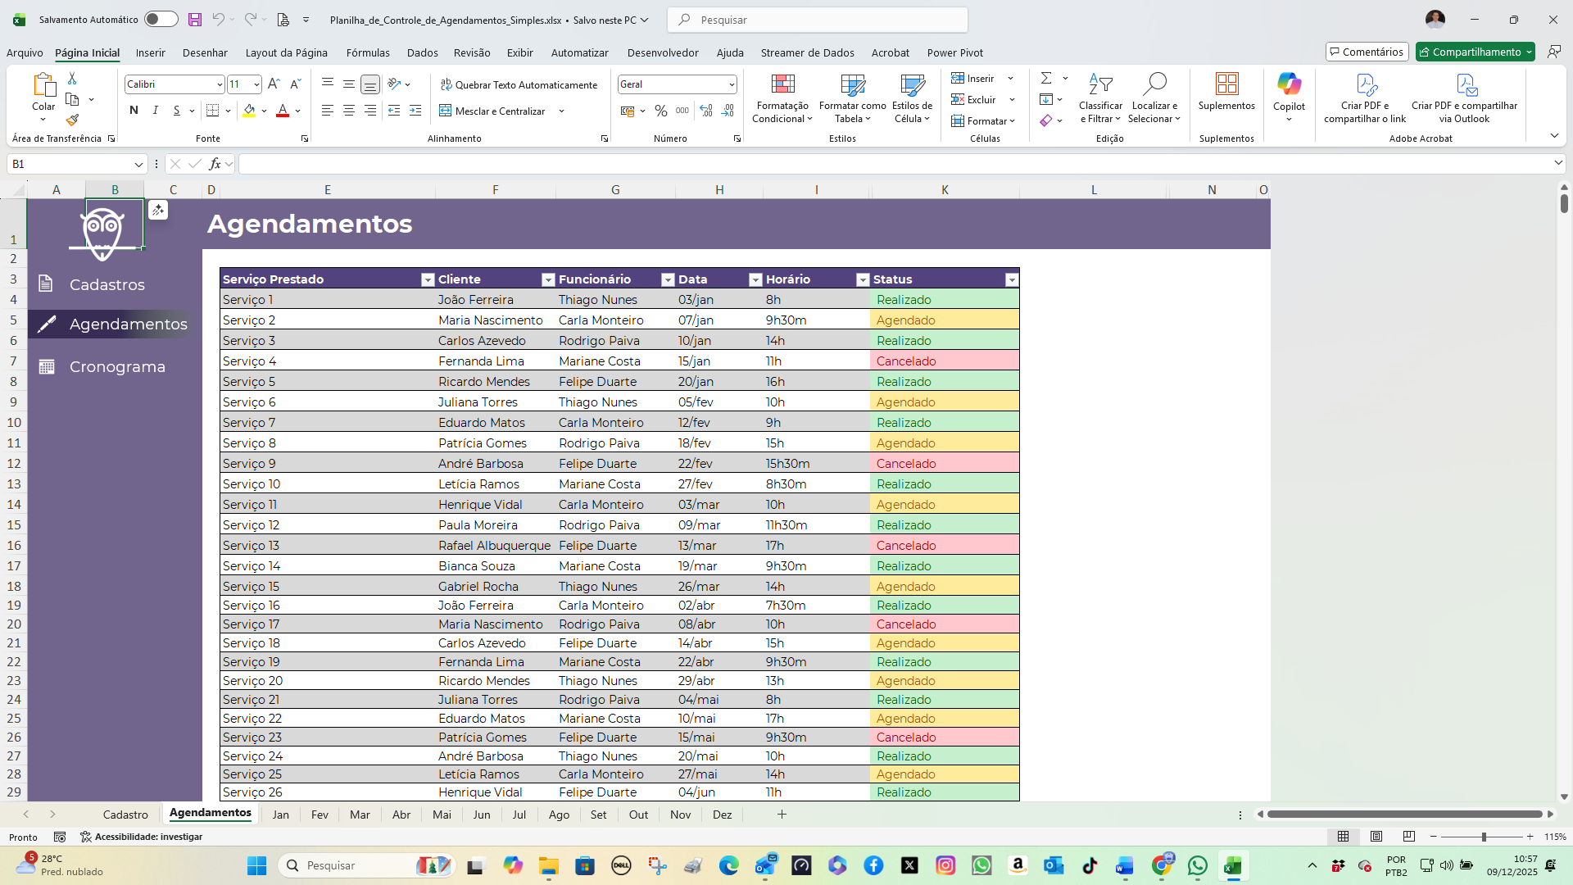The width and height of the screenshot is (1573, 885).
Task: Open the Geral number format dropdown
Action: coord(731,84)
